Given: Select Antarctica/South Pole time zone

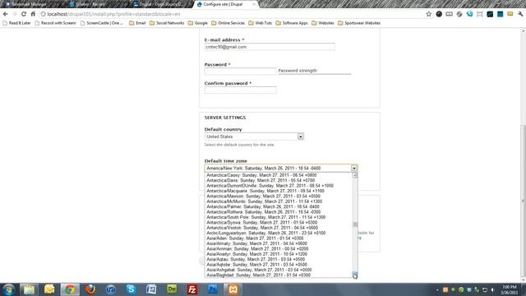Looking at the screenshot, I should (279, 217).
